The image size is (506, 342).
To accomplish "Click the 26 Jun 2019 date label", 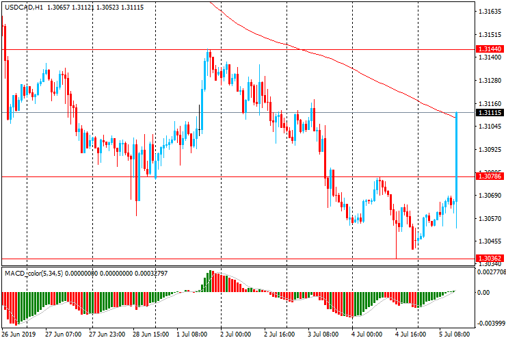I will [x=17, y=335].
